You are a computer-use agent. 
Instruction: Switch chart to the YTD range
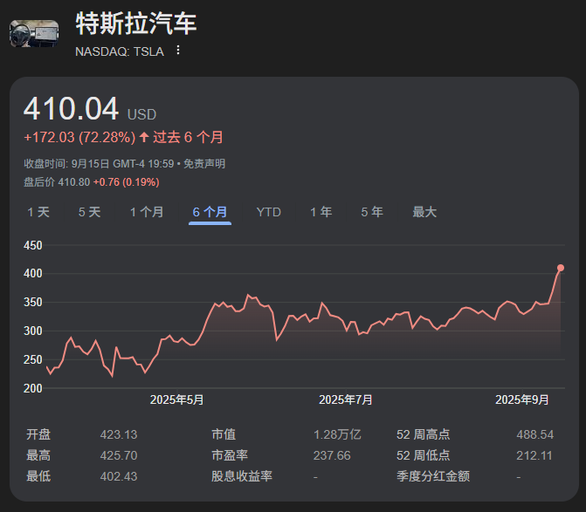[269, 212]
